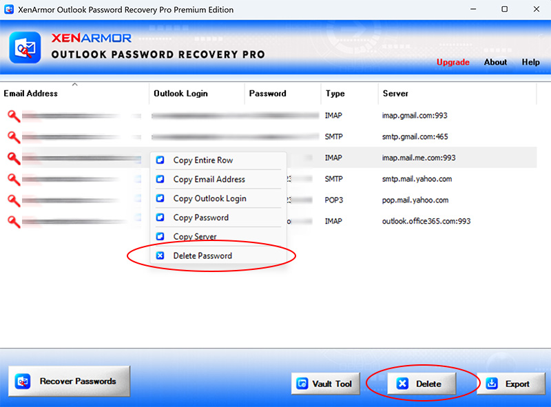Select the smtp.mail.yahoo.com server cell
This screenshot has width=551, height=407.
(417, 179)
